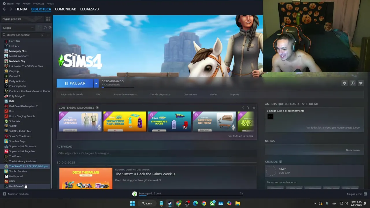Open the Productos menu
The image size is (370, 208).
(39, 3)
